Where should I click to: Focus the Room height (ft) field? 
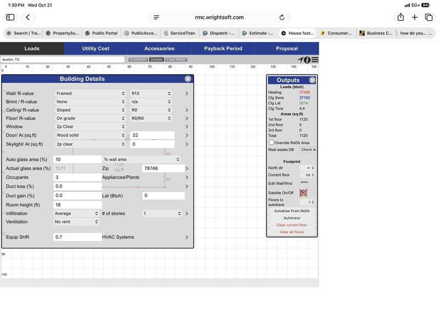pyautogui.click(x=77, y=205)
